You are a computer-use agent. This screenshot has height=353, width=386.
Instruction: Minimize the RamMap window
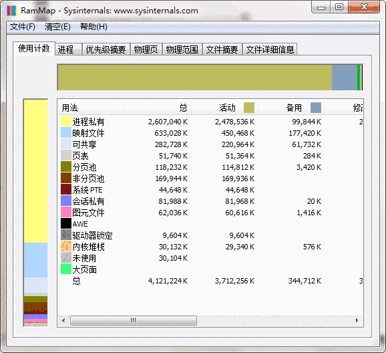pyautogui.click(x=321, y=7)
